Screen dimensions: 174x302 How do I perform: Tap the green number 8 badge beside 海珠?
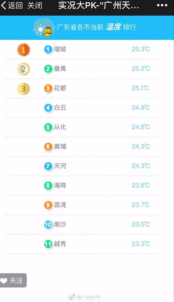tap(48, 185)
